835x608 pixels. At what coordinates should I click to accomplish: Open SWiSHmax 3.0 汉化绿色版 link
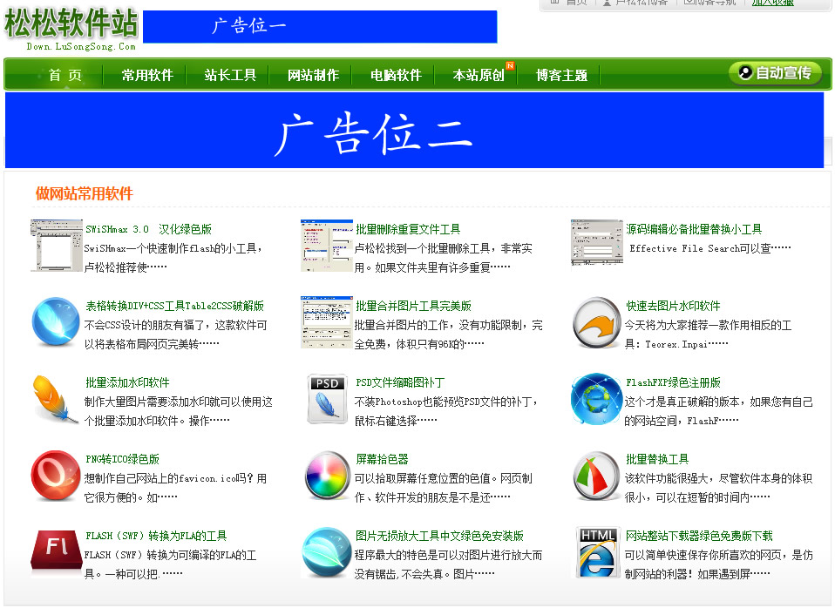pyautogui.click(x=148, y=229)
